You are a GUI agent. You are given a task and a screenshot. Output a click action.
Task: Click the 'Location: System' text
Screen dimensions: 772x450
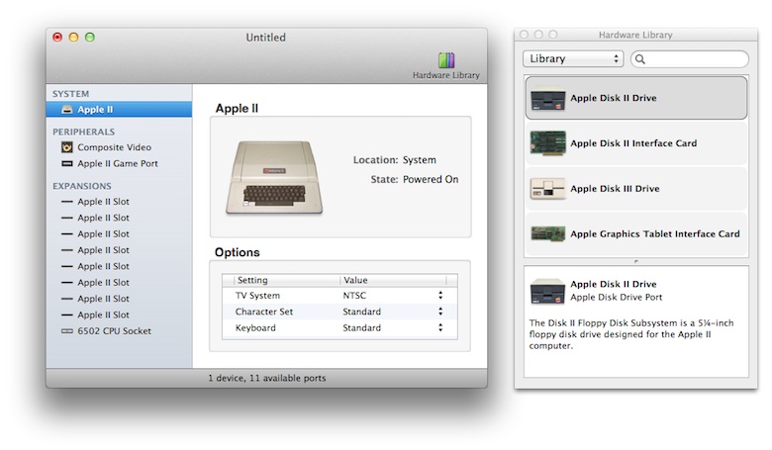click(394, 160)
